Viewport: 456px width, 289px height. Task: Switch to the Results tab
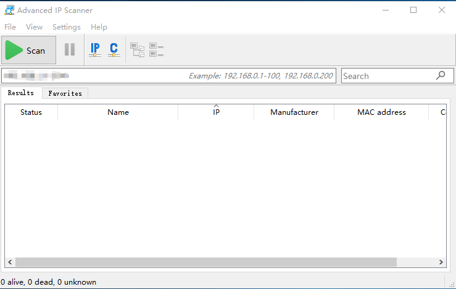[21, 93]
